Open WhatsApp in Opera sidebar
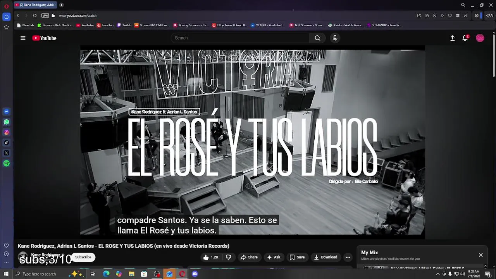This screenshot has height=279, width=496. coord(6,122)
